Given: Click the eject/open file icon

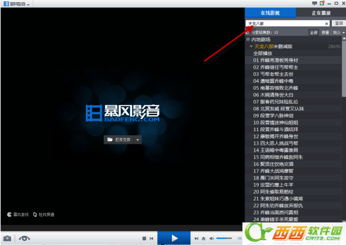Looking at the screenshot, I should coord(203,238).
